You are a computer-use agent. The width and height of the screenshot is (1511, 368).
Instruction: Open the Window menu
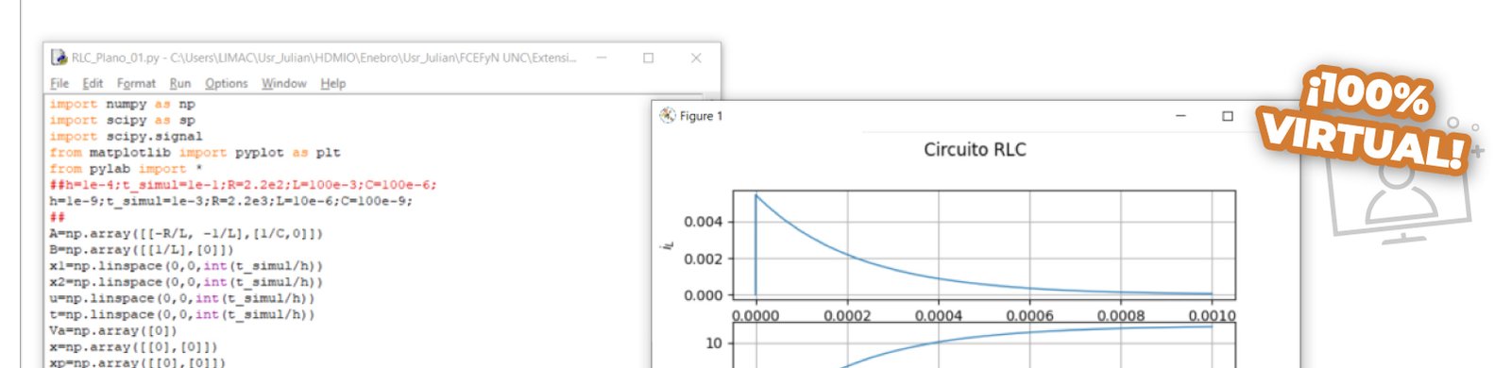(284, 83)
